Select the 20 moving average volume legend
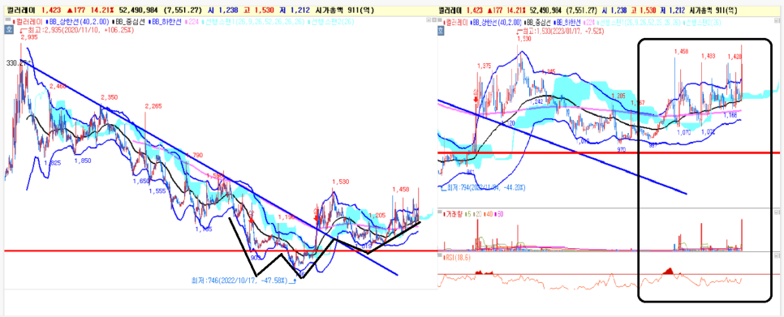The width and height of the screenshot is (784, 317). click(477, 213)
